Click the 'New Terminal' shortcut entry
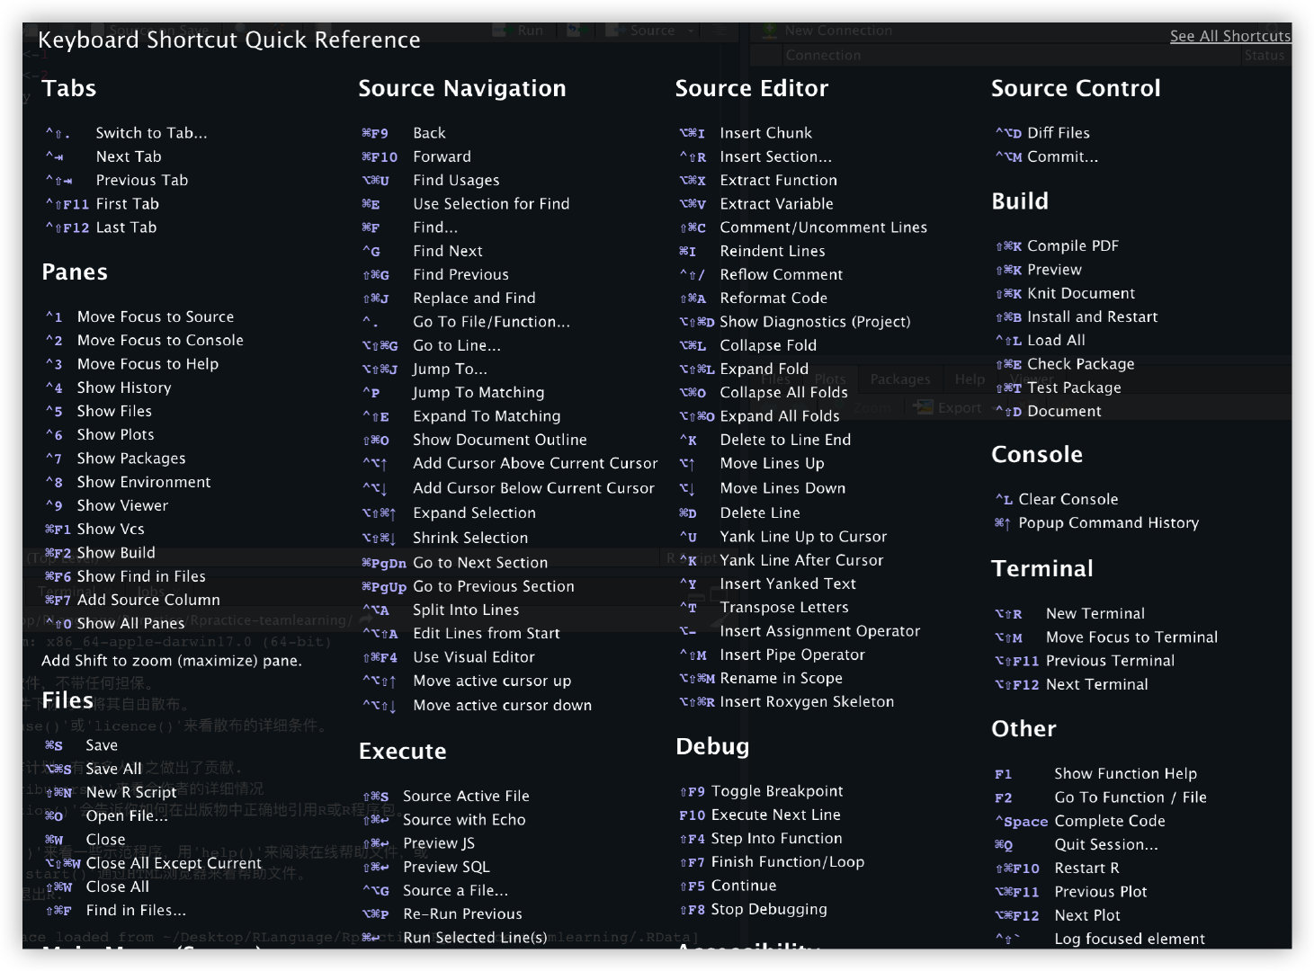 point(1069,613)
